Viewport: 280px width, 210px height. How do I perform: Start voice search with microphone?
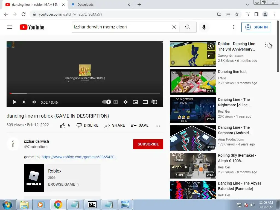pyautogui.click(x=204, y=27)
